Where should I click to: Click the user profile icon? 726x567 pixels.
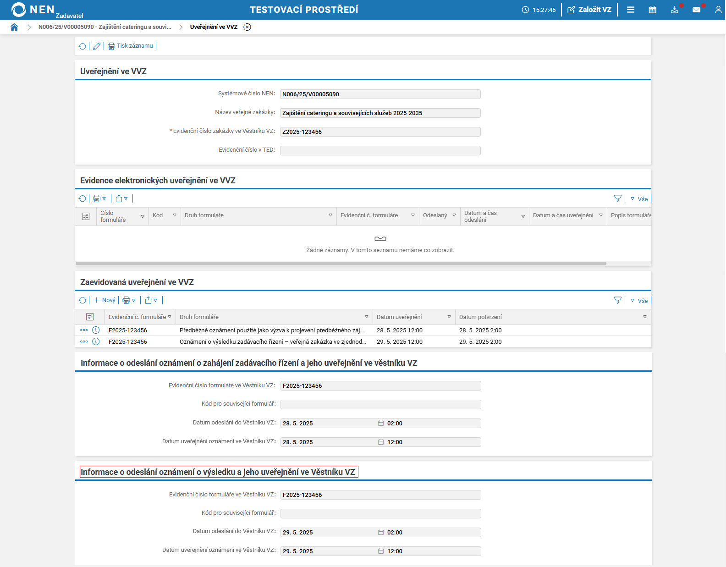(x=718, y=10)
